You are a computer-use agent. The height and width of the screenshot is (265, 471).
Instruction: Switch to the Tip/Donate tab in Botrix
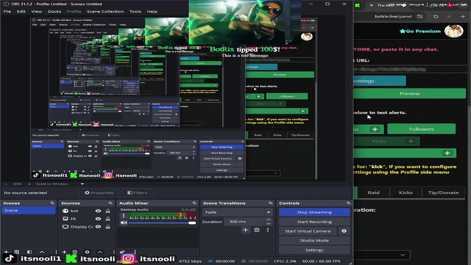click(x=443, y=192)
